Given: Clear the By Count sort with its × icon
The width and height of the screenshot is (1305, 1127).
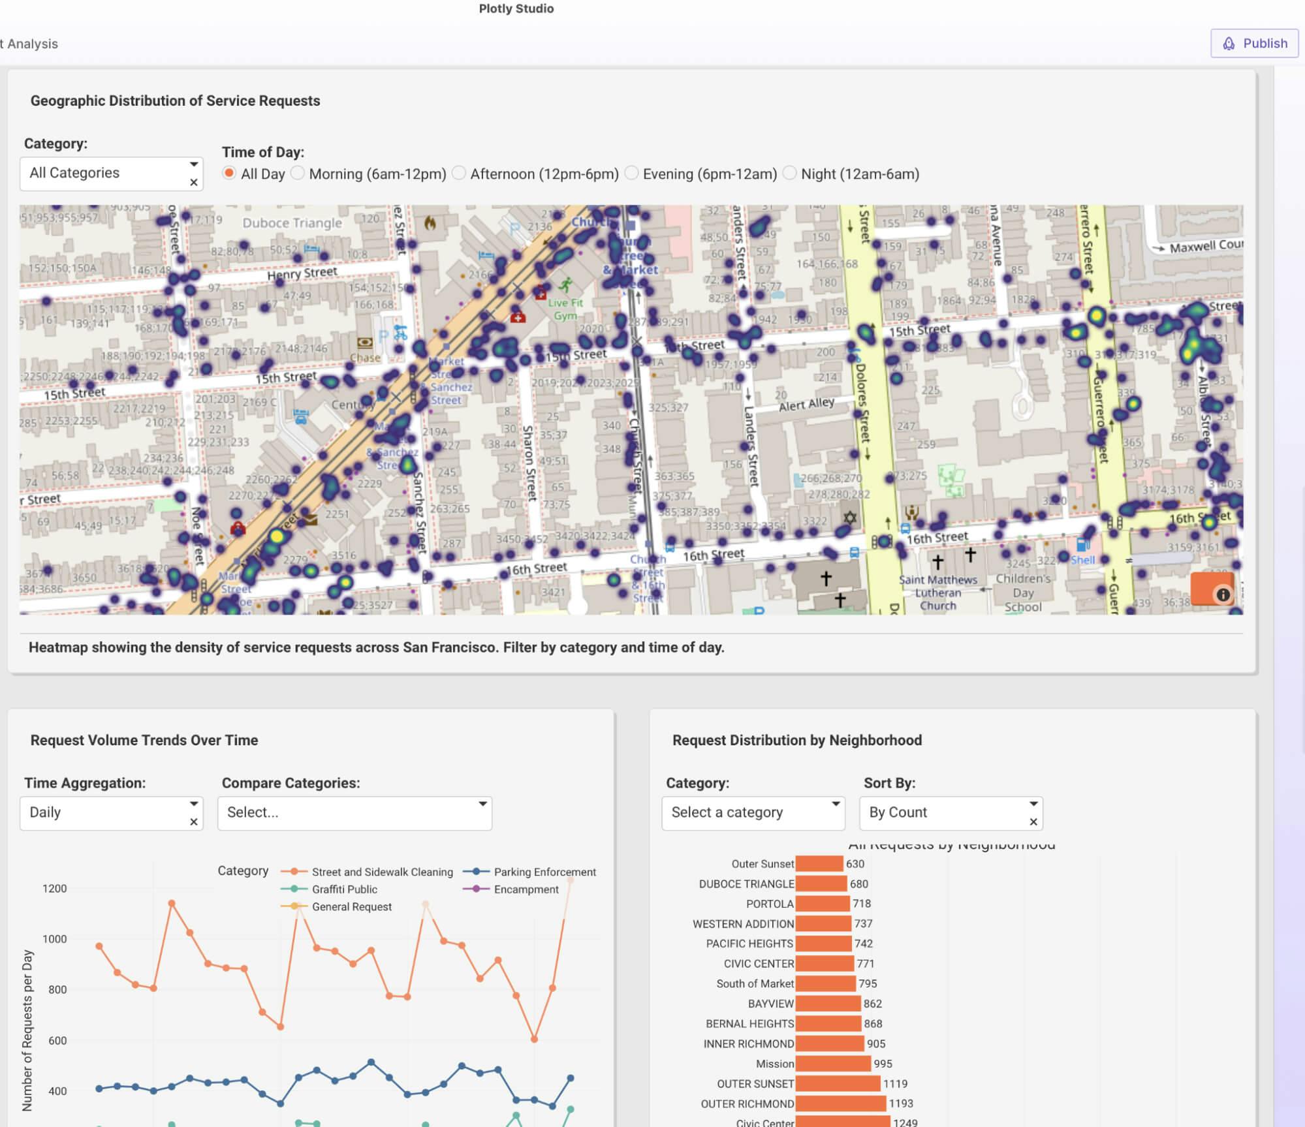Looking at the screenshot, I should tap(1034, 822).
